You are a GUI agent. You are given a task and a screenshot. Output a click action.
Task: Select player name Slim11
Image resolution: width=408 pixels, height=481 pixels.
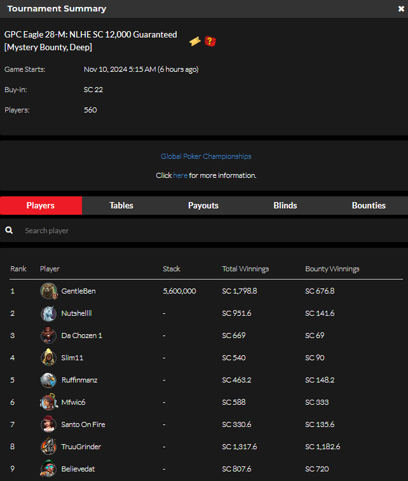click(72, 358)
